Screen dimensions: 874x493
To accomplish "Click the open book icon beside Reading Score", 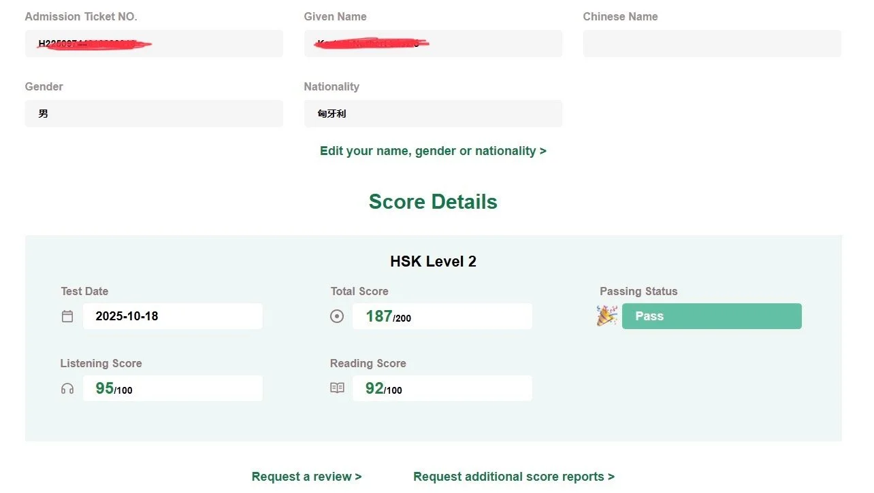I will point(337,388).
